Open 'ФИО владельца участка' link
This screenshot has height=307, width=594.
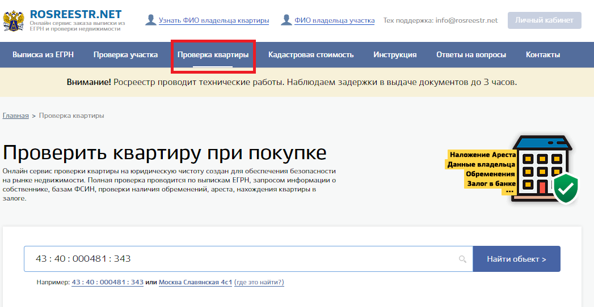[x=335, y=20]
